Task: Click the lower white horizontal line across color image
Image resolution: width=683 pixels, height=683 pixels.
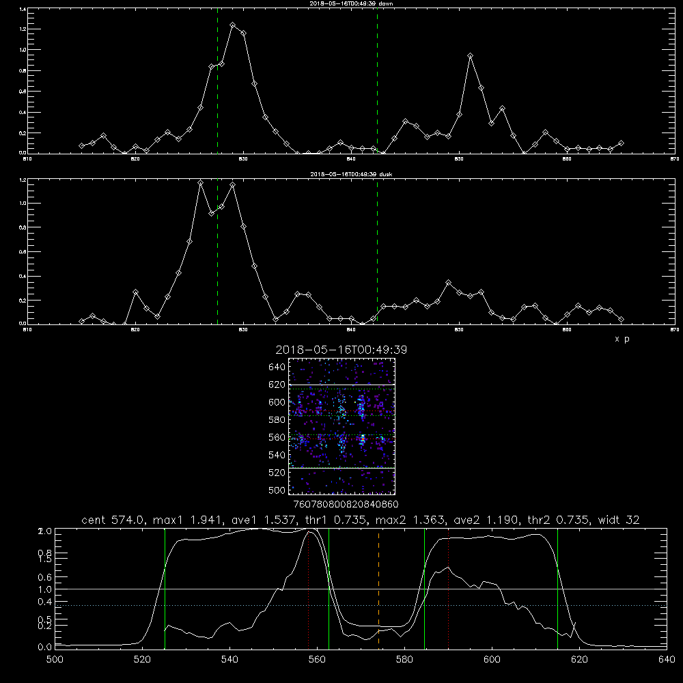Action: pos(342,468)
